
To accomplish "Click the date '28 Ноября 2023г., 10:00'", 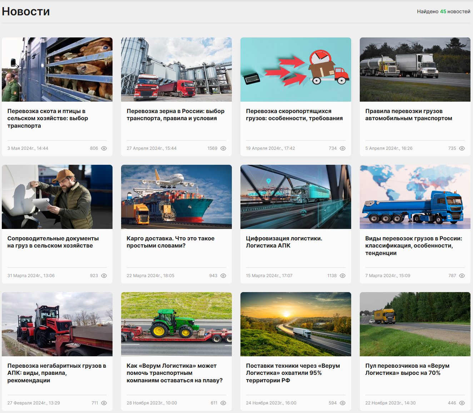I will point(152,403).
